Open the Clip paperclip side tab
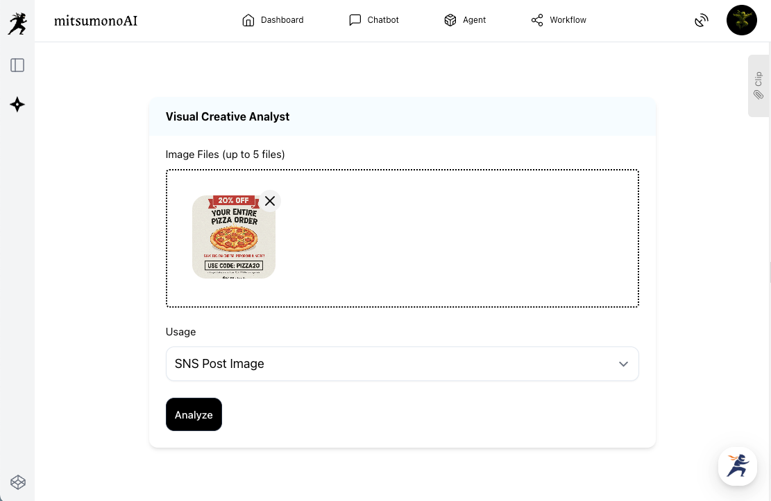771x501 pixels. (x=759, y=86)
